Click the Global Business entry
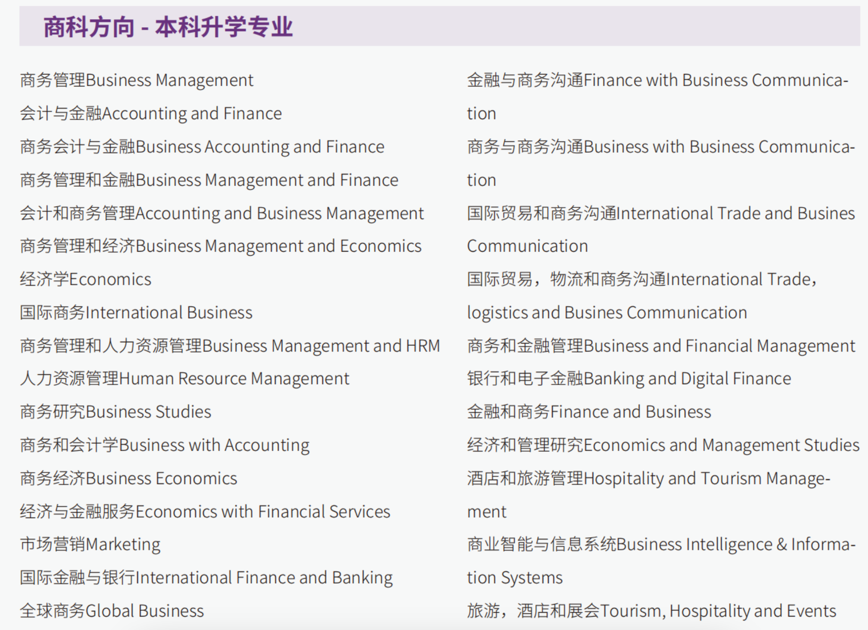This screenshot has width=868, height=630. (x=112, y=611)
